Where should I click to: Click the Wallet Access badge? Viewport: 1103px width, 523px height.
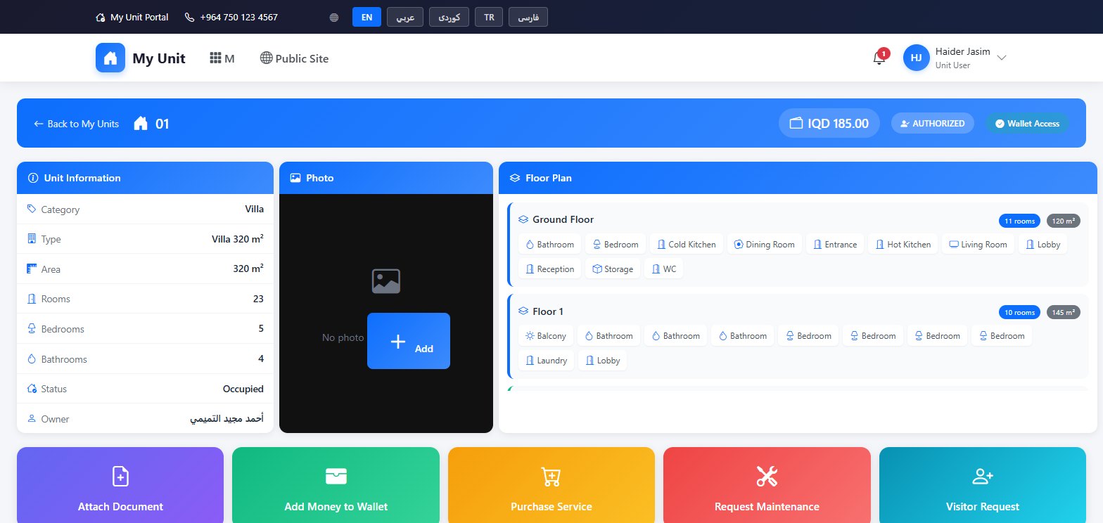click(x=1027, y=123)
